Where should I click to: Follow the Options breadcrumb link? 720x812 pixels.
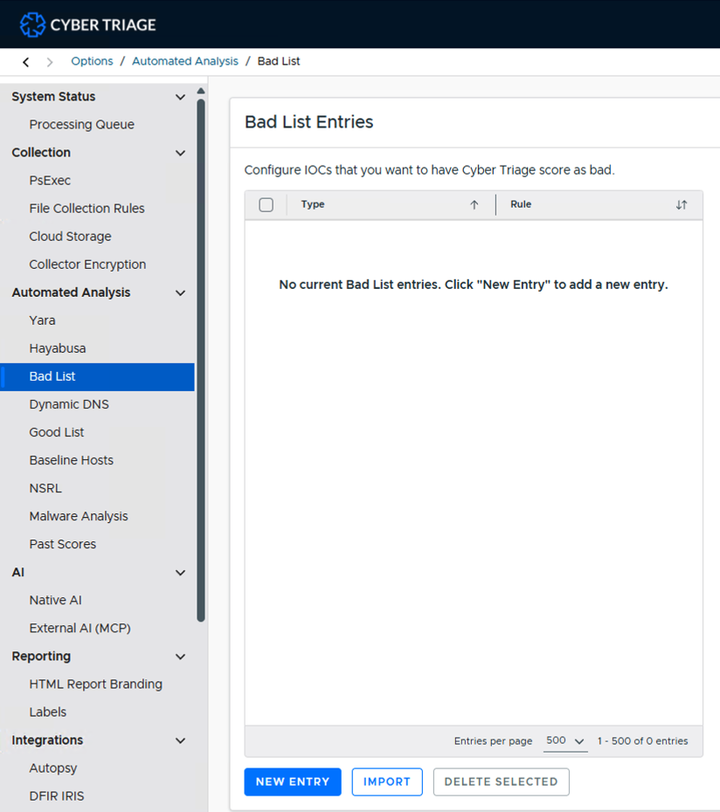[x=92, y=61]
